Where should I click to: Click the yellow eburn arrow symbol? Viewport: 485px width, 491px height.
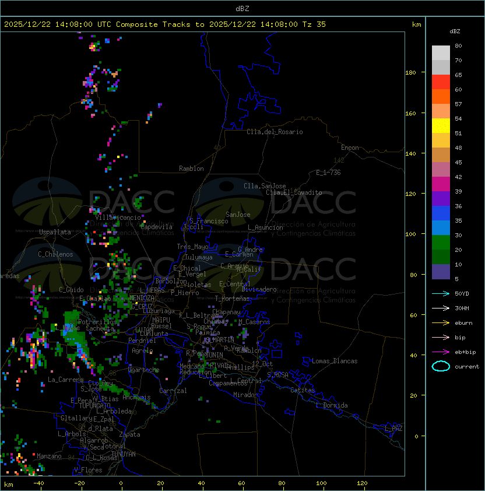point(441,323)
